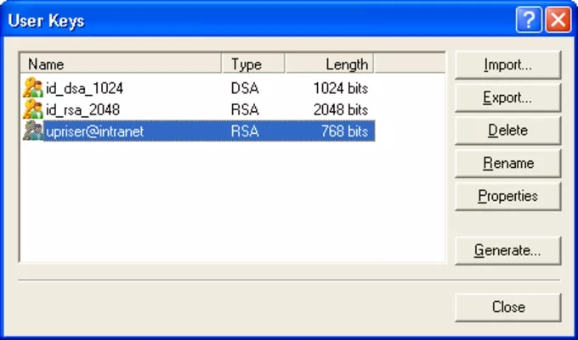The width and height of the screenshot is (578, 340).
Task: Click the empty area of the key list
Action: click(229, 203)
